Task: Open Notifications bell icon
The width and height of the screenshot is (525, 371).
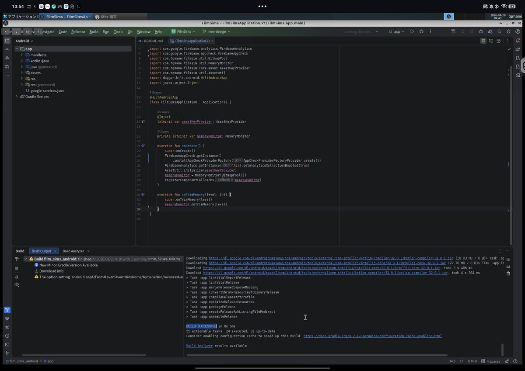Action: pyautogui.click(x=518, y=41)
